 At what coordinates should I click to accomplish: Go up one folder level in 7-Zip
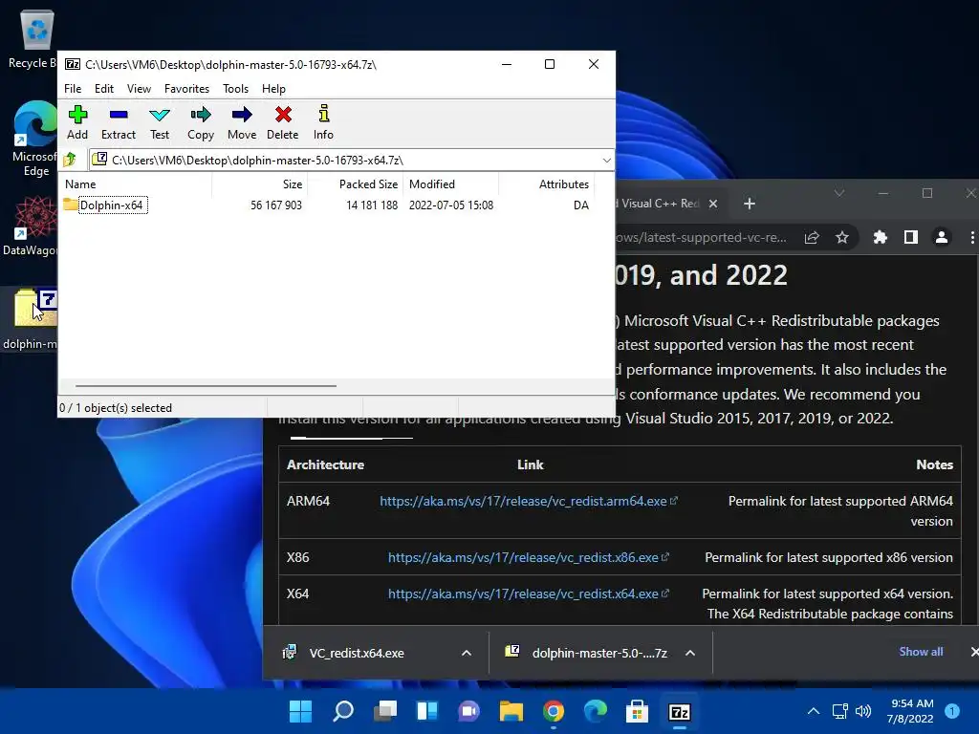[x=70, y=160]
